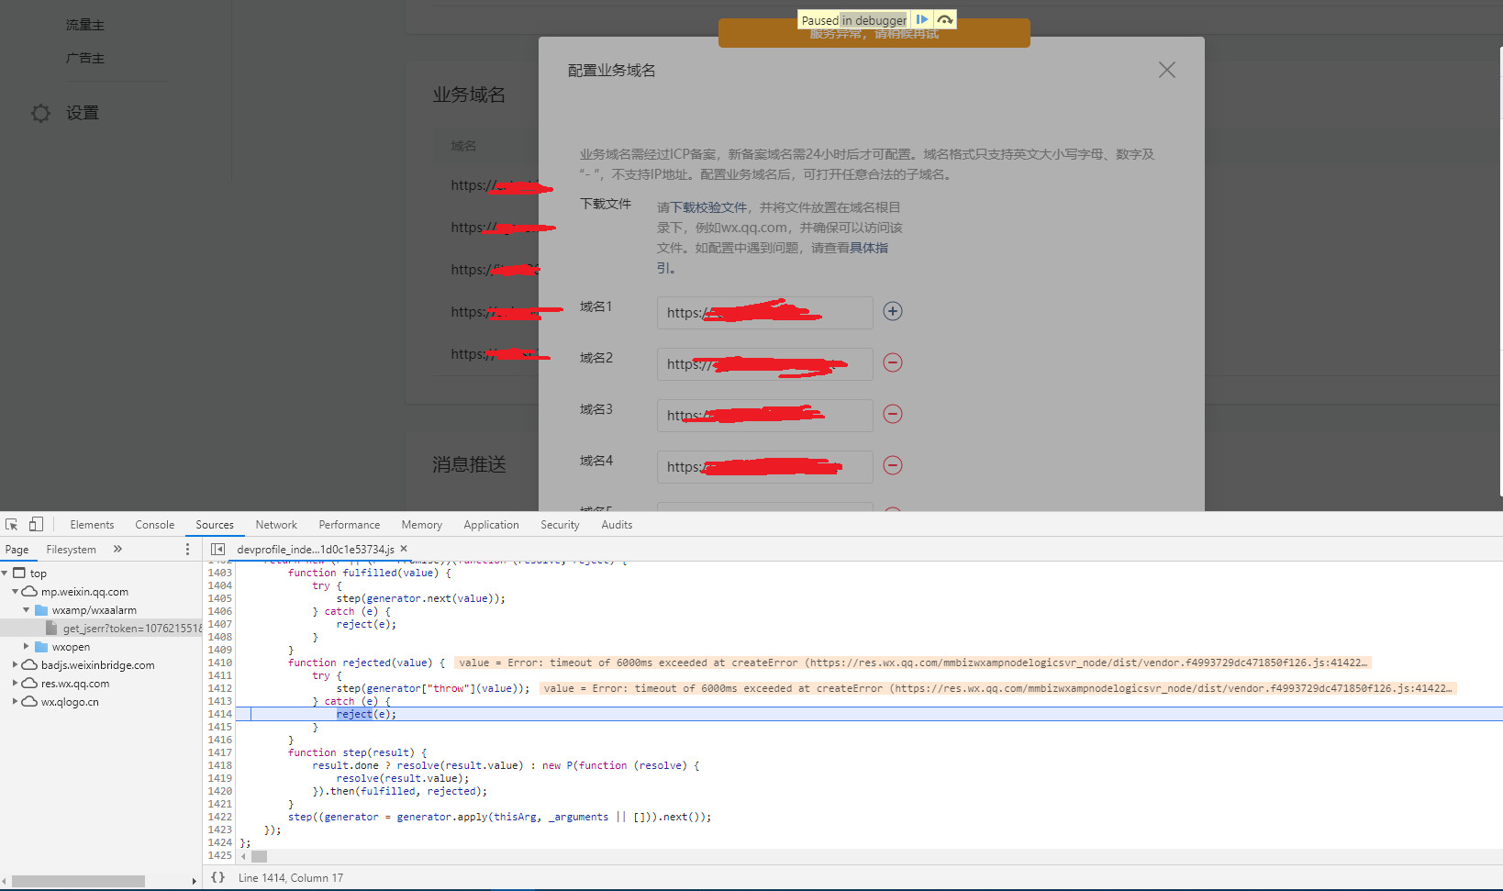1503x891 pixels.
Task: Click line number 1414 in the gutter
Action: 220,714
